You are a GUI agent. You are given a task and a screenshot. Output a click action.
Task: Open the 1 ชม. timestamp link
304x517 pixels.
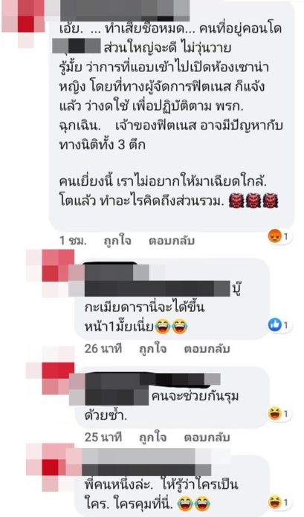73,241
